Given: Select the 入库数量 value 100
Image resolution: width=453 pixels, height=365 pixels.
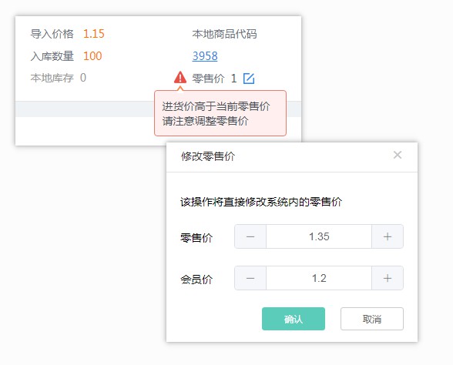Looking at the screenshot, I should pyautogui.click(x=92, y=56).
